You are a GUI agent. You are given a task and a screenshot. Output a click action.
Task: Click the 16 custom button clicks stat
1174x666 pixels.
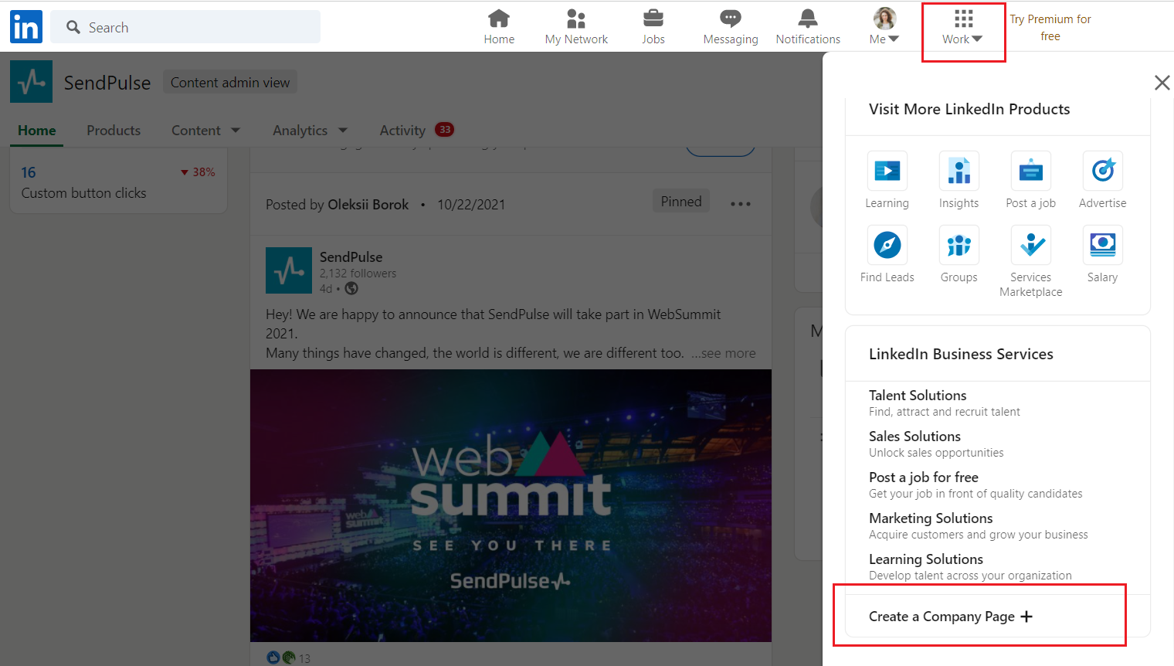[x=29, y=172]
